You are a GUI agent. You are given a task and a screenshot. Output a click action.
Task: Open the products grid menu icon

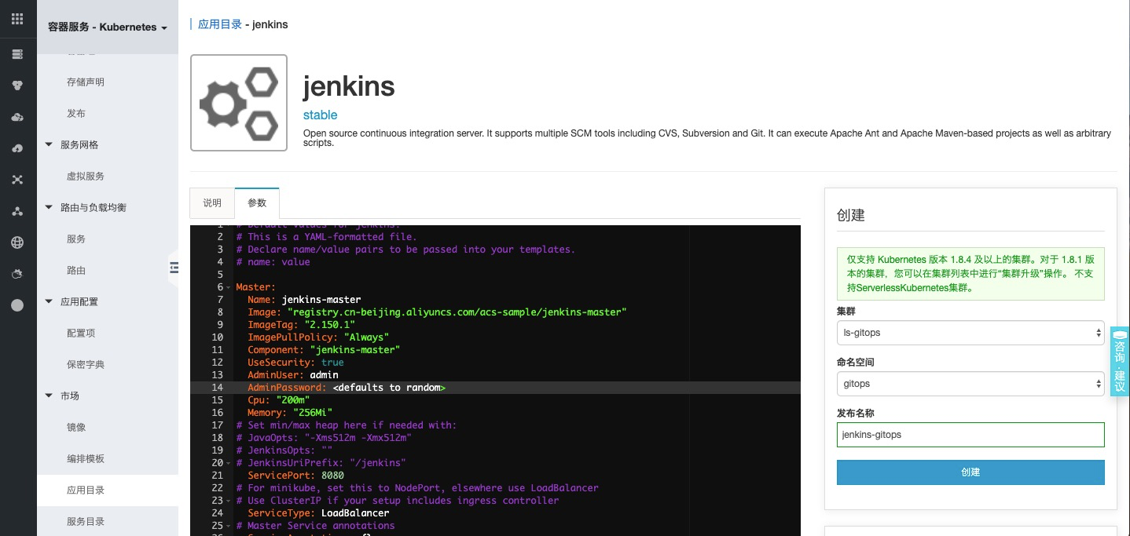17,17
